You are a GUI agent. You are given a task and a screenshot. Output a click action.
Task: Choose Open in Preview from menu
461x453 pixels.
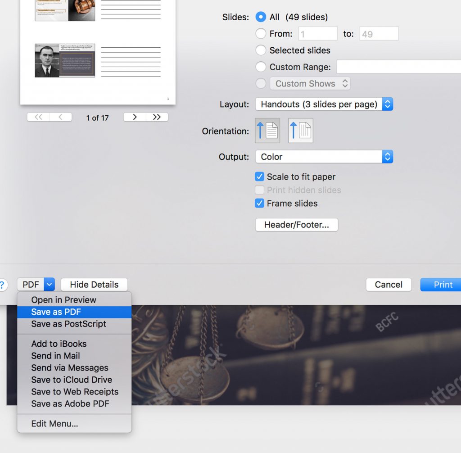point(63,300)
